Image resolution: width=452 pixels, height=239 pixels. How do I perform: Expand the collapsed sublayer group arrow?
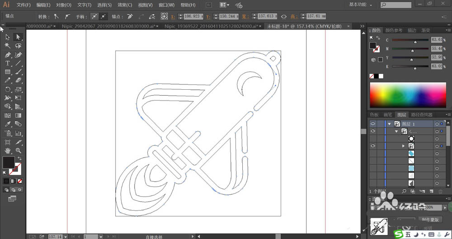tap(404, 146)
